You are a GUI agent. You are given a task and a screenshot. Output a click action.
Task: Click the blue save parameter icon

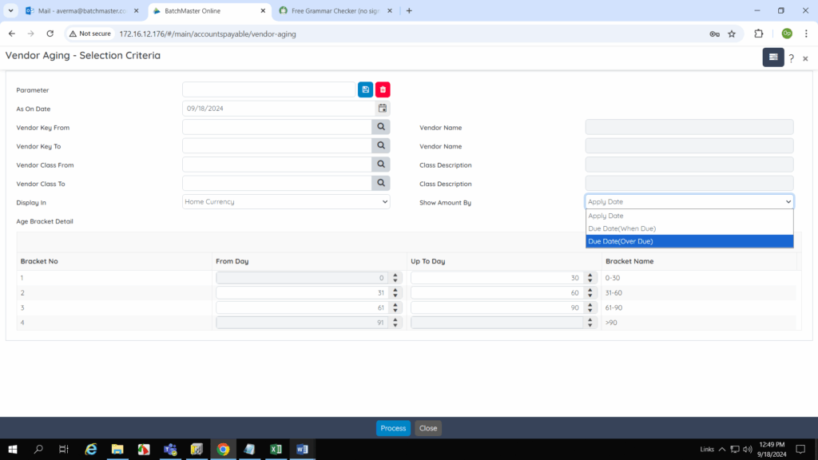click(x=365, y=89)
